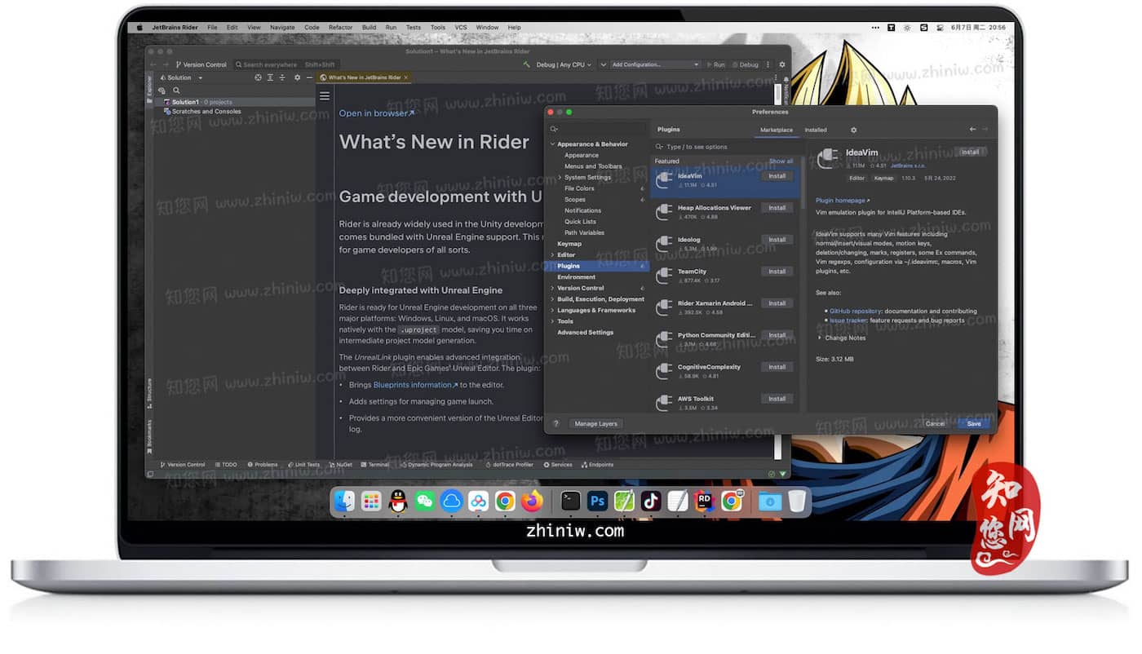The height and width of the screenshot is (654, 1142).
Task: Select Advanced Settings in Preferences
Action: [585, 333]
